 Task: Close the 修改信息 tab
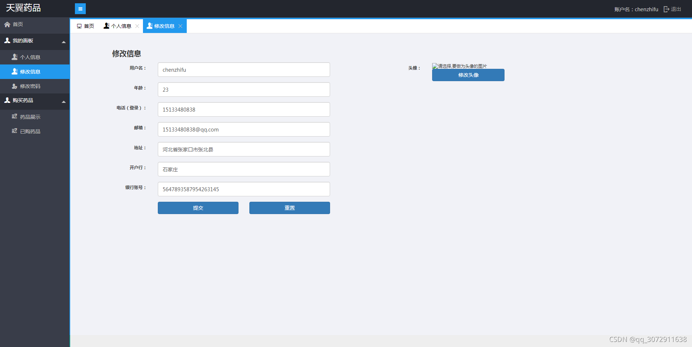click(180, 26)
